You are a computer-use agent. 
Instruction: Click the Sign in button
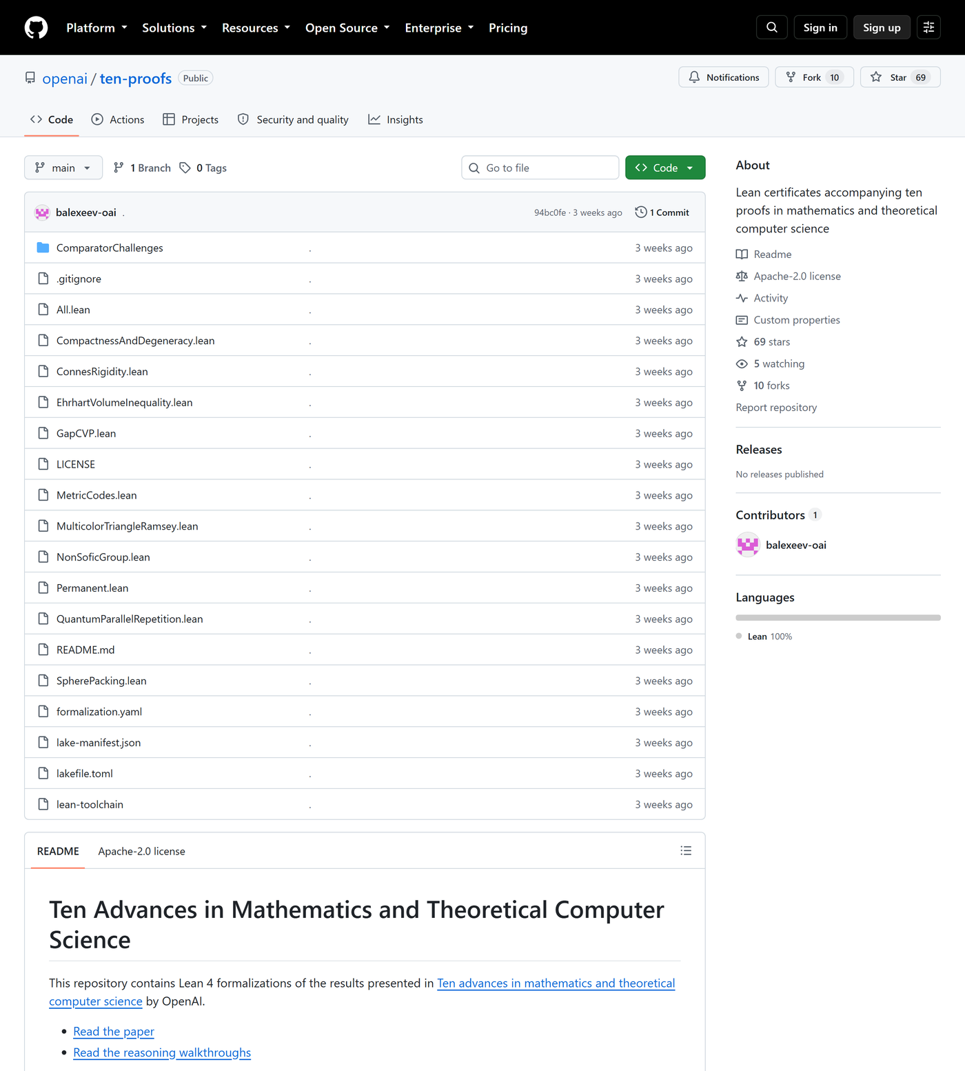point(820,28)
